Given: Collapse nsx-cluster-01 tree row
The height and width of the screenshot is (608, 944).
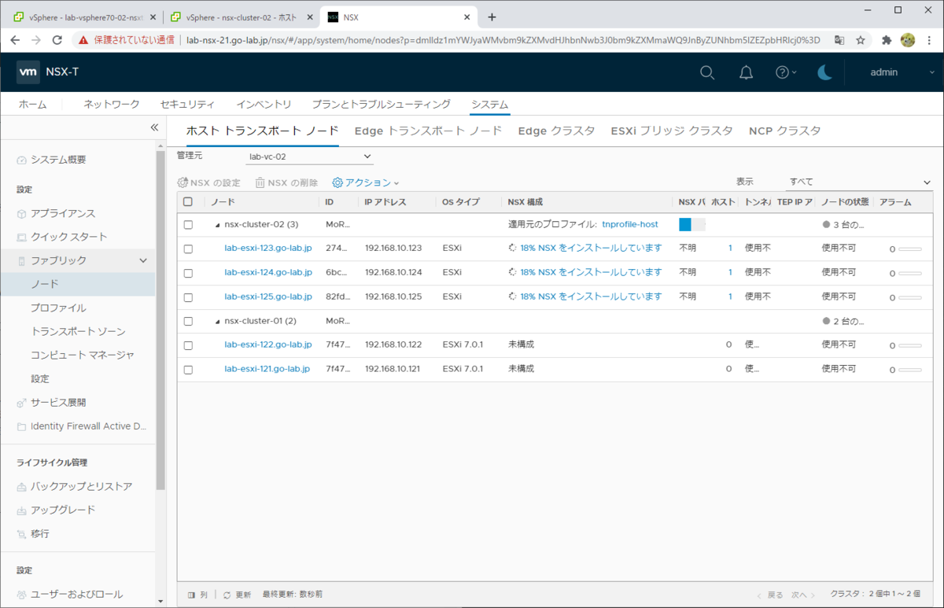Looking at the screenshot, I should point(219,321).
